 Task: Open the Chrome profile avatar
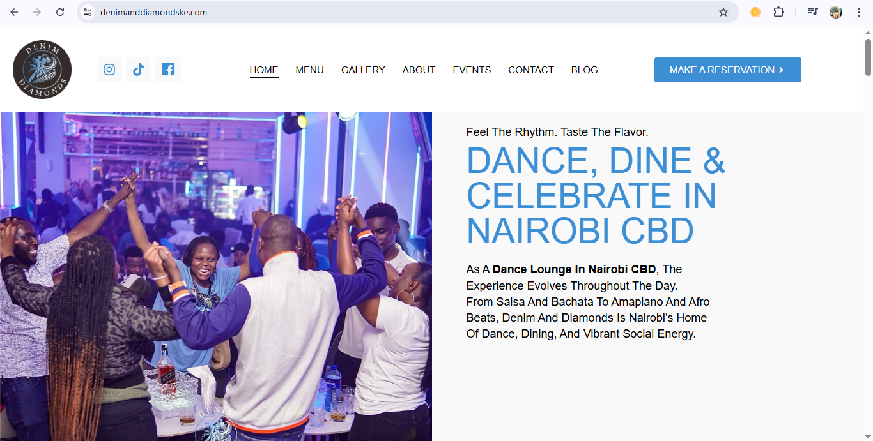836,12
